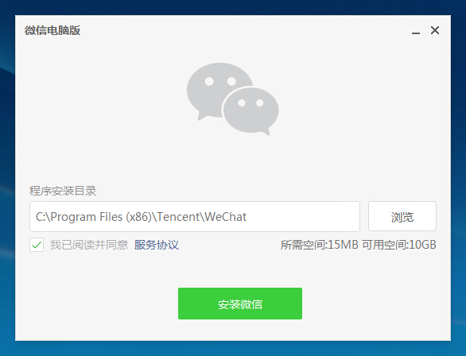
Task: Click the 可用空间:10GB text
Action: (399, 245)
